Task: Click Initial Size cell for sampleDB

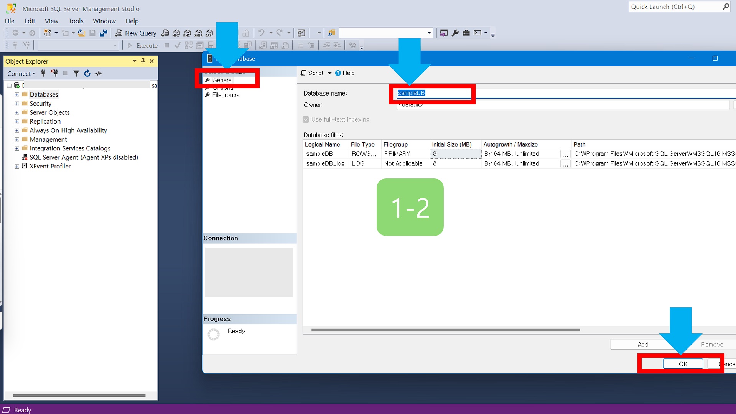Action: pyautogui.click(x=455, y=154)
